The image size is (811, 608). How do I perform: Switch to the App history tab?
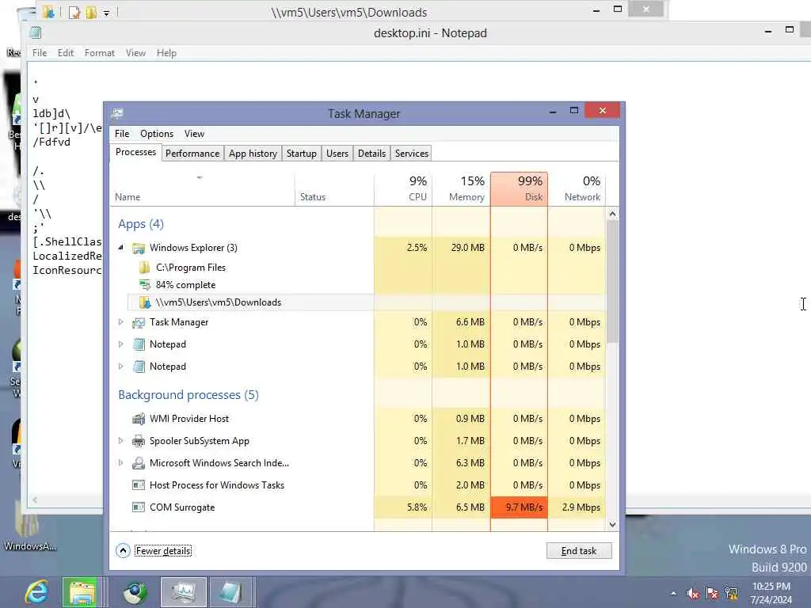click(253, 154)
